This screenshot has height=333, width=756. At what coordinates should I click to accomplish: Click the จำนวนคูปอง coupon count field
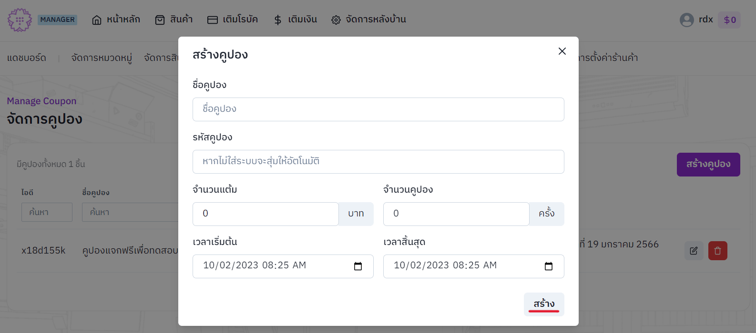(x=456, y=214)
